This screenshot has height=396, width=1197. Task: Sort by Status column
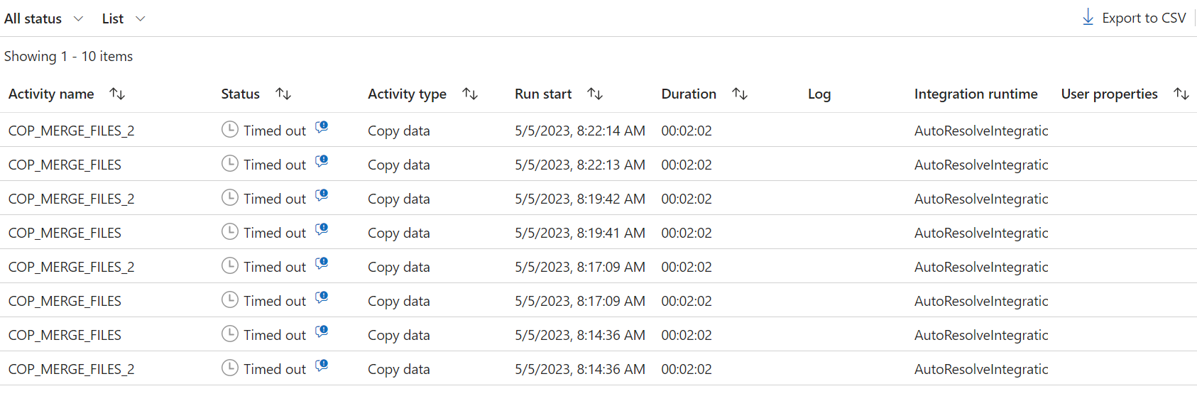coord(283,94)
